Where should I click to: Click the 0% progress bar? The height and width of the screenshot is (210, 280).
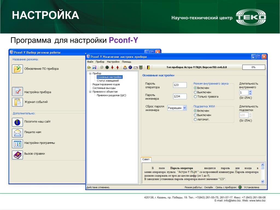click(253, 67)
